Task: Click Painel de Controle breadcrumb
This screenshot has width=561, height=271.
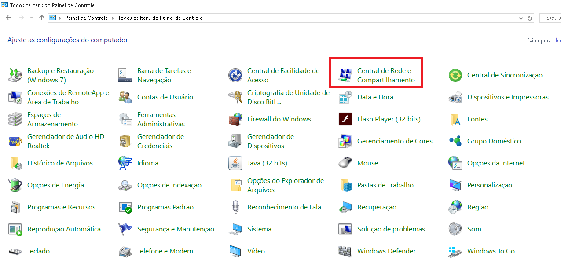Action: coord(86,18)
